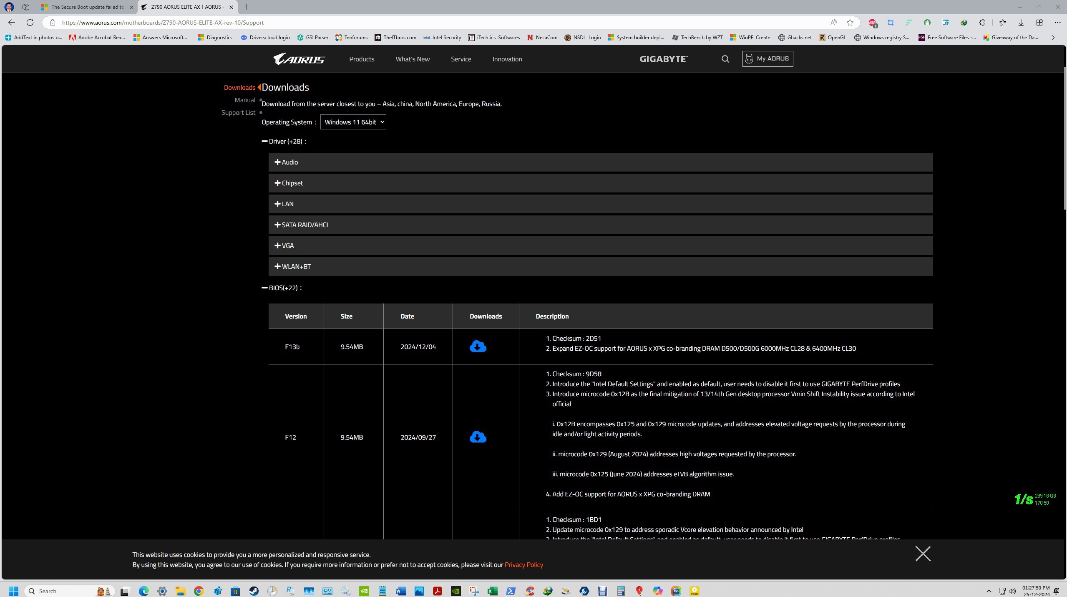Open the Favorites list in toolbar

coord(1003,23)
